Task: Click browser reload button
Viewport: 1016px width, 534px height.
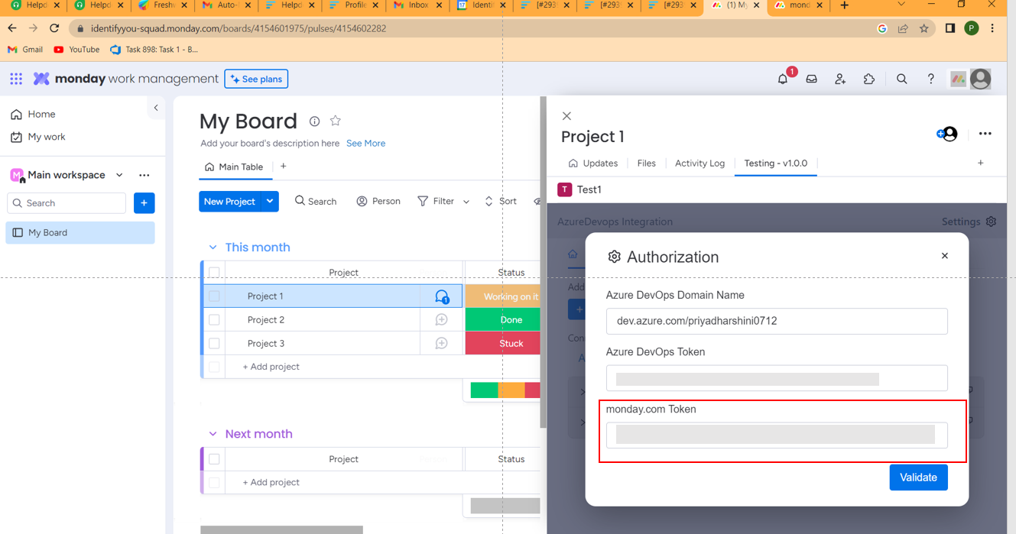Action: [54, 28]
